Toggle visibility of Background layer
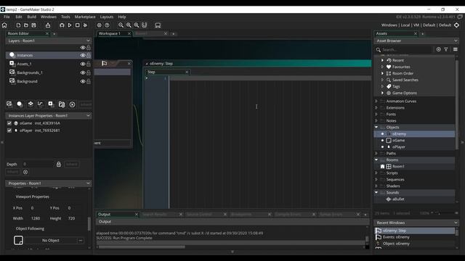Viewport: 465px width, 261px height. 83,81
